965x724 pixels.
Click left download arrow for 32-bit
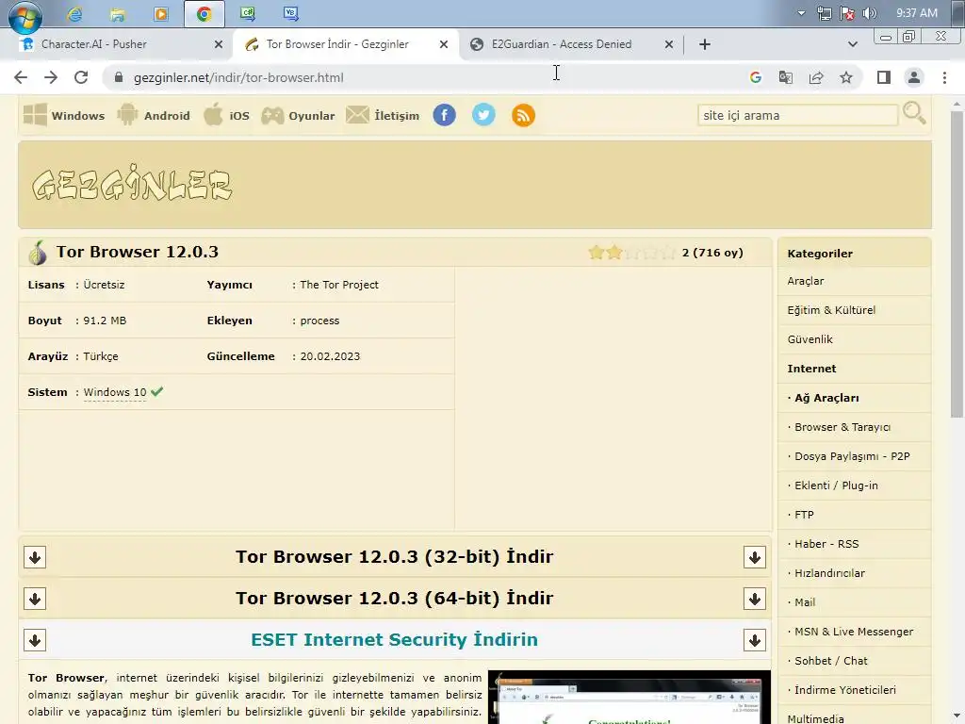35,557
